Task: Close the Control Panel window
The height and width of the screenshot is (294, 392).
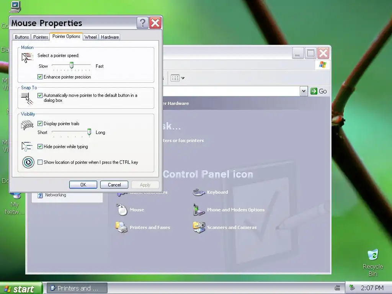Action: pyautogui.click(x=323, y=53)
